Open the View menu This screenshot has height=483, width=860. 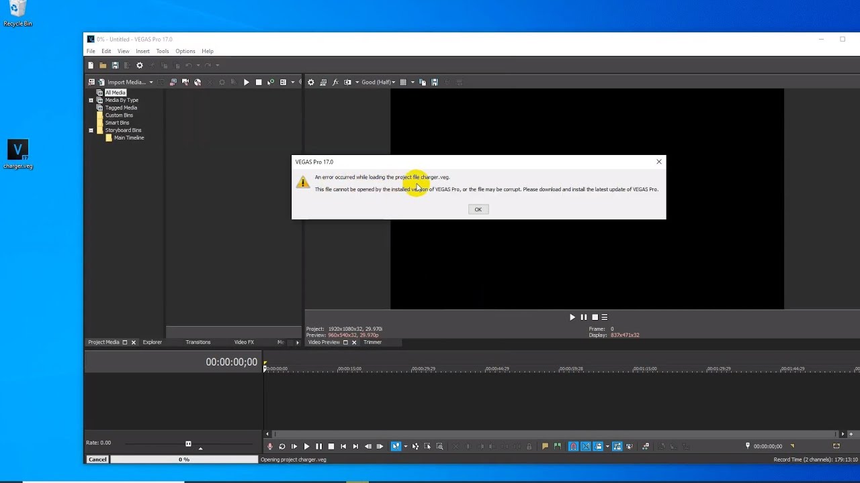click(x=124, y=51)
